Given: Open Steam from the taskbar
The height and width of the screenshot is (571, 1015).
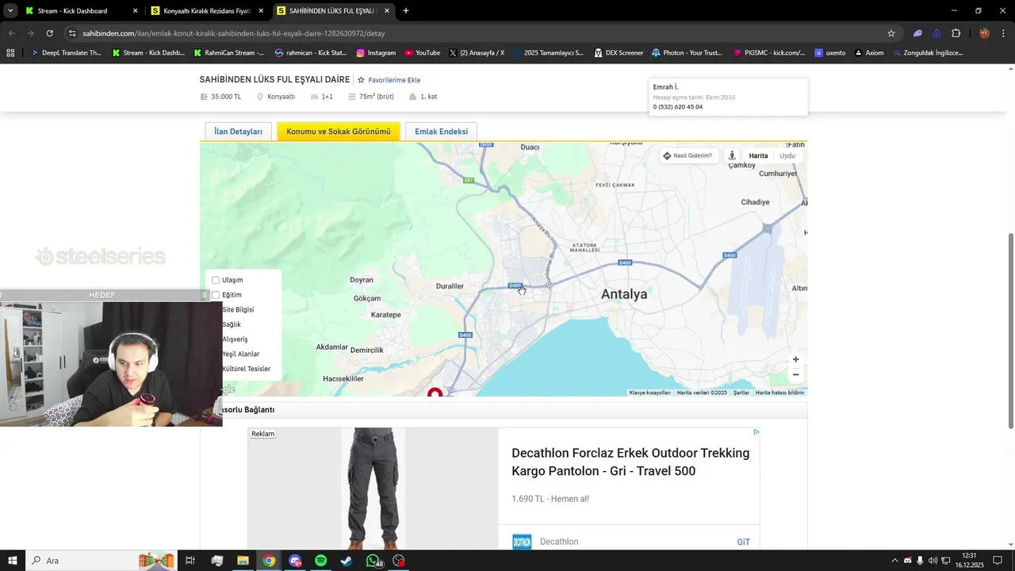Looking at the screenshot, I should [347, 561].
